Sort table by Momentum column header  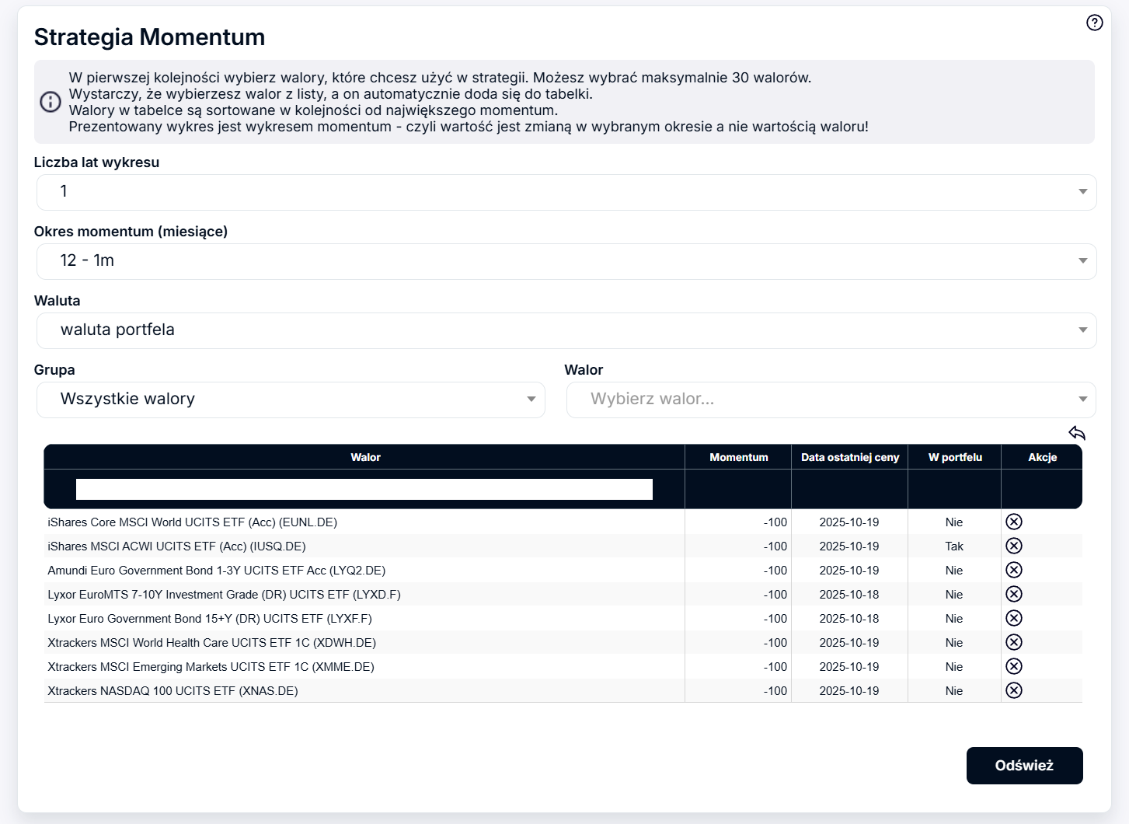[738, 457]
